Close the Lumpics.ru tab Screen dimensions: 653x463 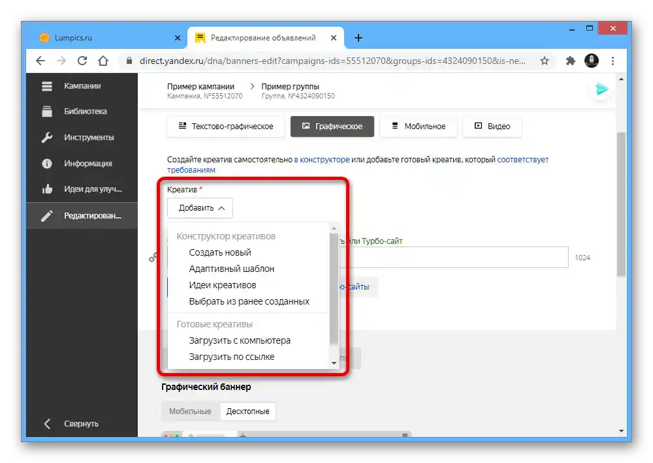[x=178, y=38]
